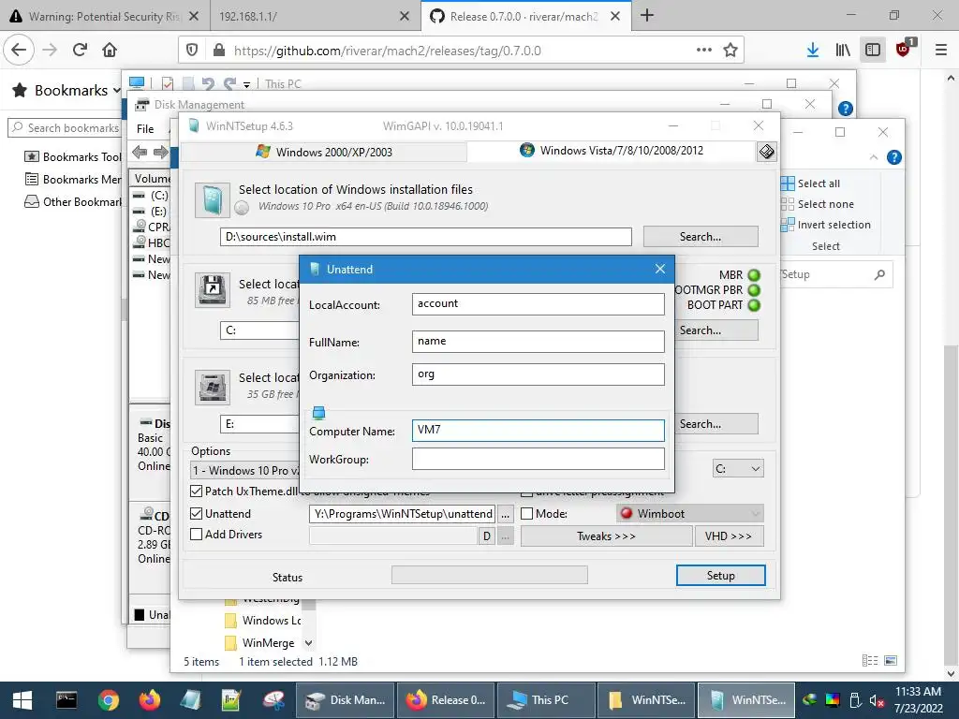Click the help icon in Explorer ribbon

[x=893, y=157]
